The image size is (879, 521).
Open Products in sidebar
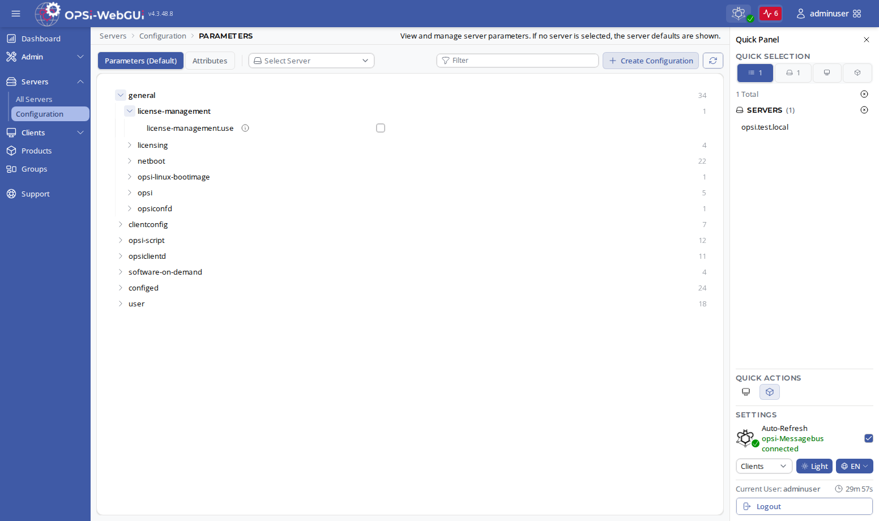click(45, 151)
